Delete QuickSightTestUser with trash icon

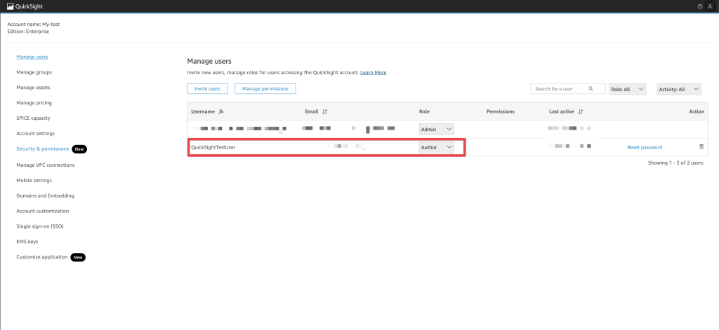701,147
